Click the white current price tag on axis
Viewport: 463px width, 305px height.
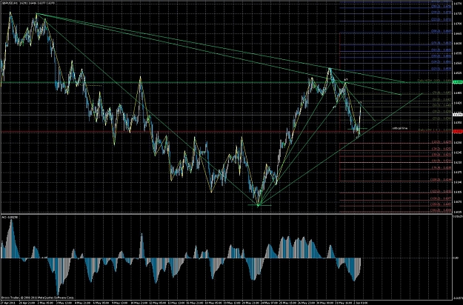pos(458,115)
